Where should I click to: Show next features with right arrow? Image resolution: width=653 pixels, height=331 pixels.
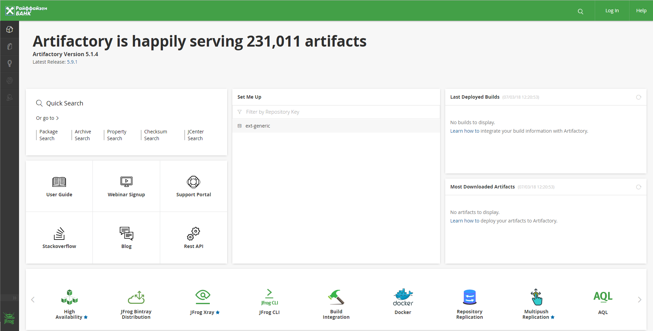pyautogui.click(x=639, y=300)
